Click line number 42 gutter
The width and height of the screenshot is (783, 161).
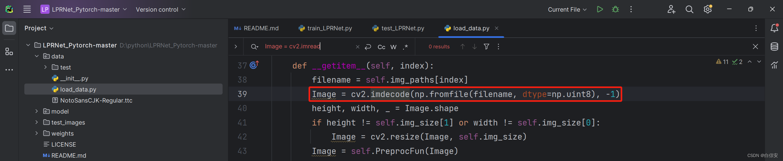242,137
